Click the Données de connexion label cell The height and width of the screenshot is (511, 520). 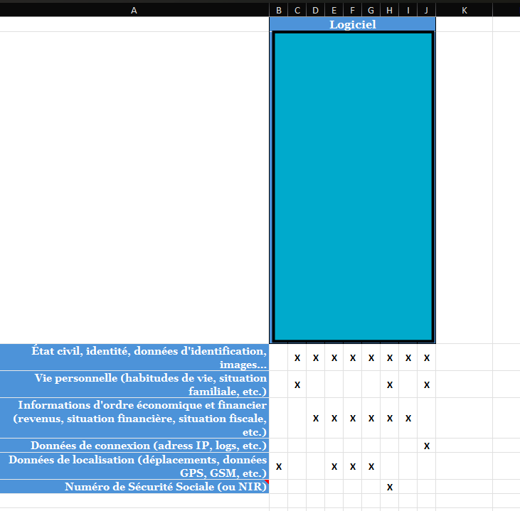[134, 446]
